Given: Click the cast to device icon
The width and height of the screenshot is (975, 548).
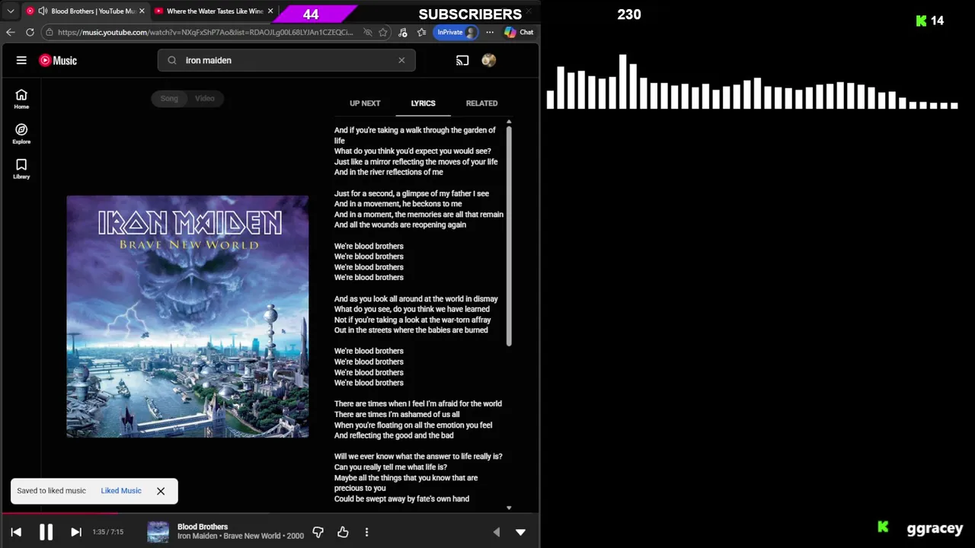Looking at the screenshot, I should click(x=462, y=60).
